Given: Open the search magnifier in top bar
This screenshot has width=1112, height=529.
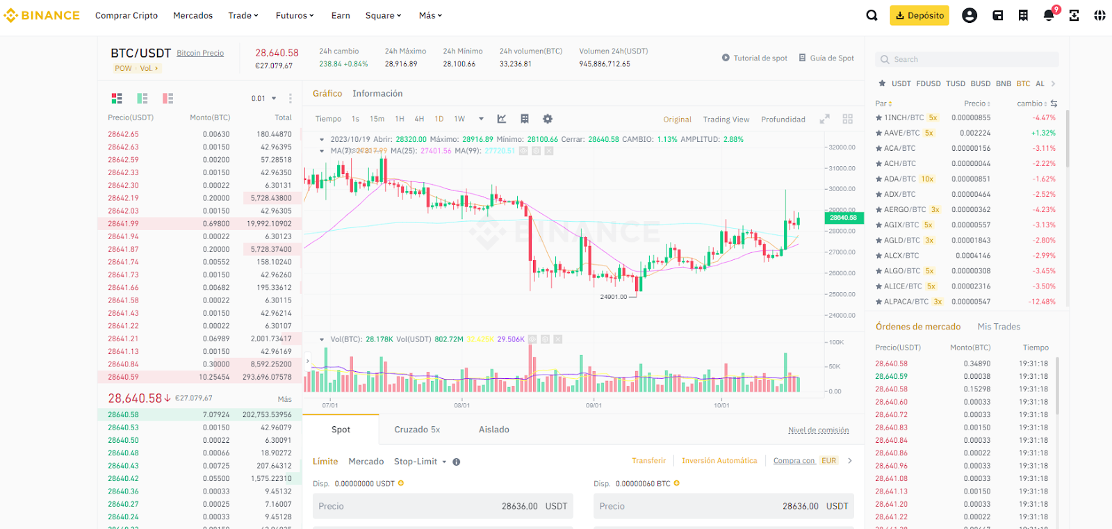Looking at the screenshot, I should coord(872,15).
